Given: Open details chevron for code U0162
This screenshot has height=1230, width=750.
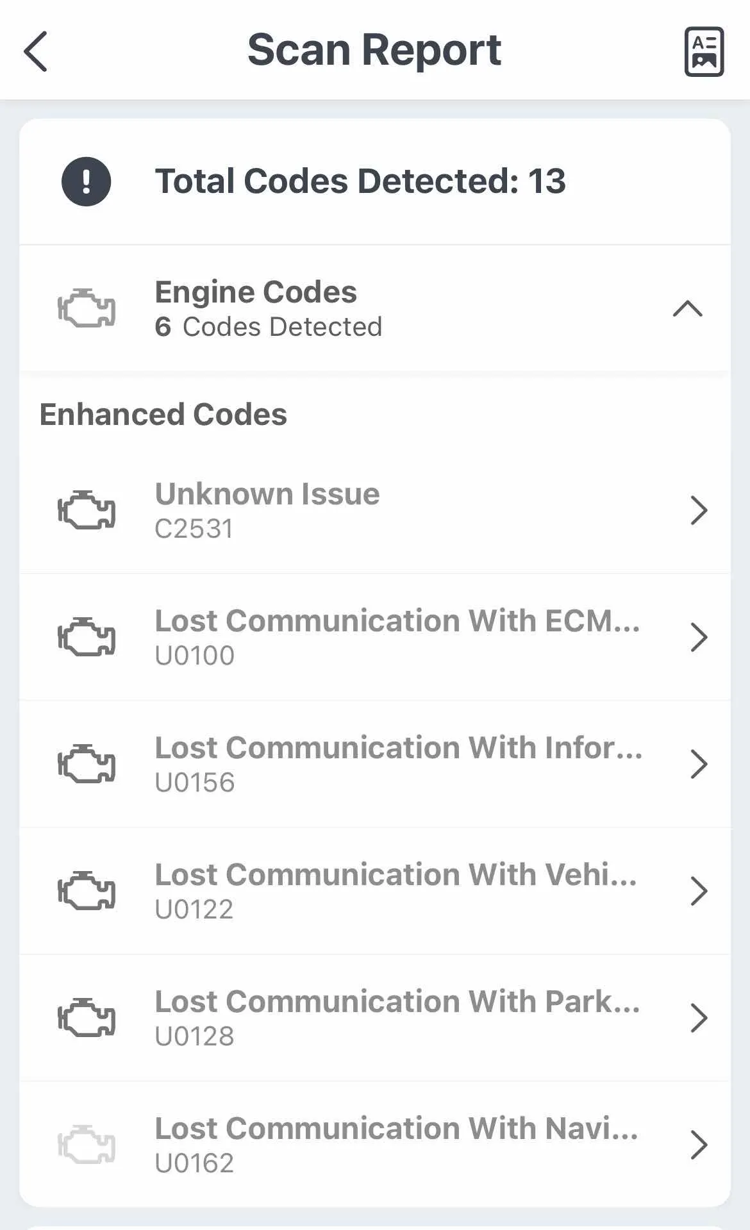Looking at the screenshot, I should (699, 1145).
